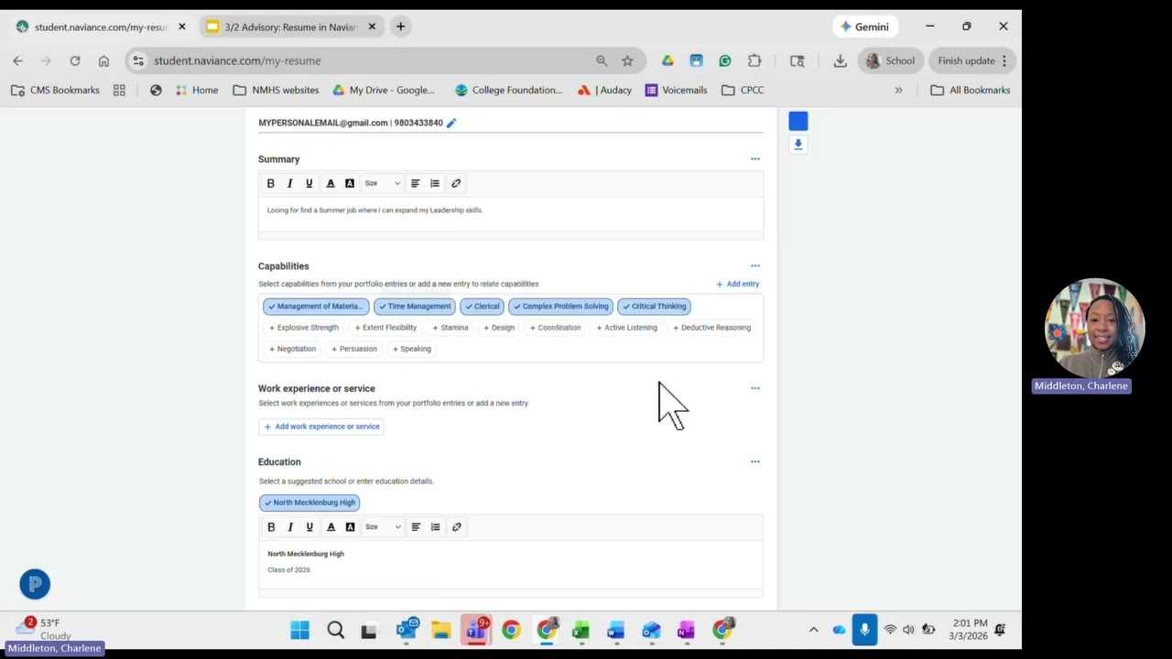Open the NMHS websites bookmark folder
This screenshot has width=1172, height=659.
click(x=276, y=90)
